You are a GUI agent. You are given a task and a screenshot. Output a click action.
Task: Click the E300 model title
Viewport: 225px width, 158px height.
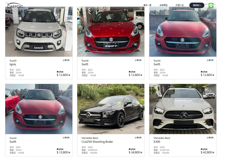coord(157,142)
